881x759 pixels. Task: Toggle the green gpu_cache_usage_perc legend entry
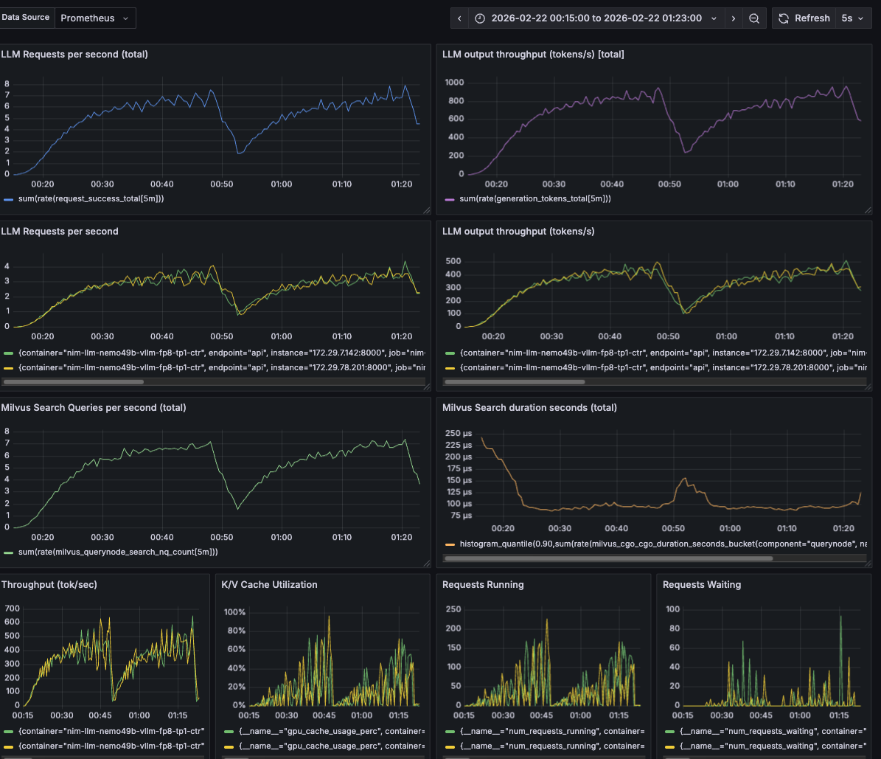point(332,732)
